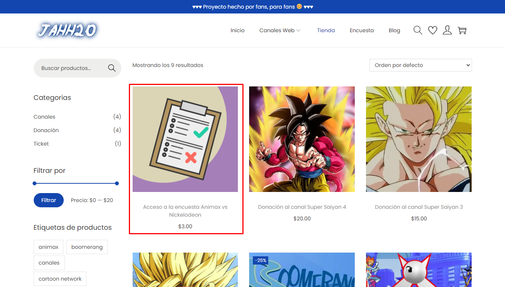Open the search magnifier icon in header
The height and width of the screenshot is (287, 505).
pos(418,30)
